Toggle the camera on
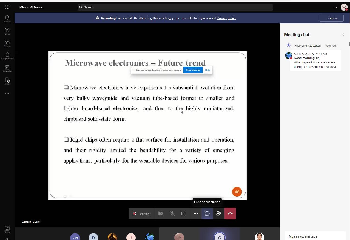This screenshot has width=350, height=240. tap(161, 213)
